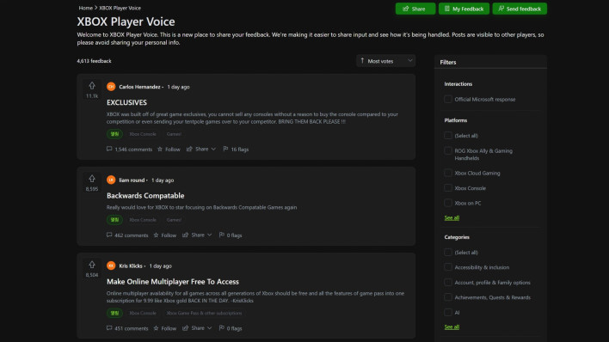This screenshot has width=609, height=342.
Task: Check Xbox Console platform filter
Action: pyautogui.click(x=448, y=188)
